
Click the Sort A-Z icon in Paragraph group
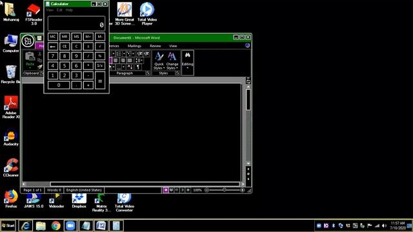click(130, 67)
